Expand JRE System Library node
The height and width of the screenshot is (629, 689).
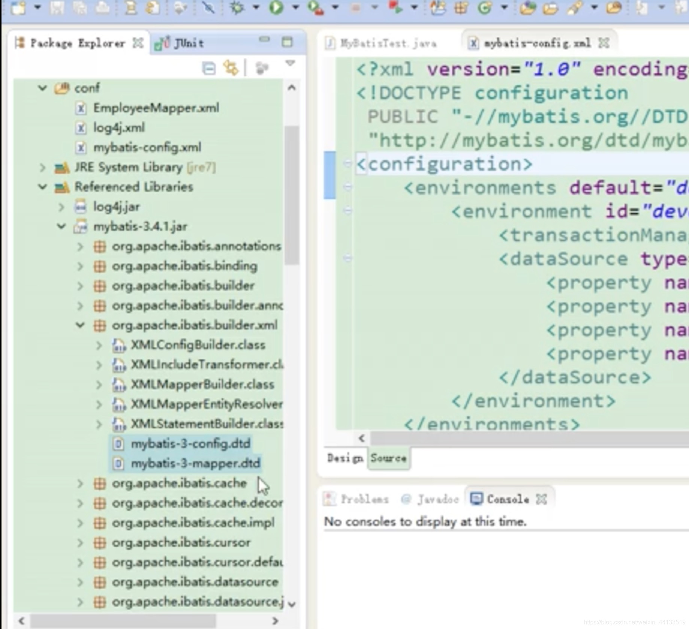pyautogui.click(x=43, y=167)
